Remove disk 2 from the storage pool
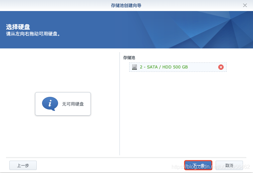The height and width of the screenshot is (173, 253). tap(221, 67)
